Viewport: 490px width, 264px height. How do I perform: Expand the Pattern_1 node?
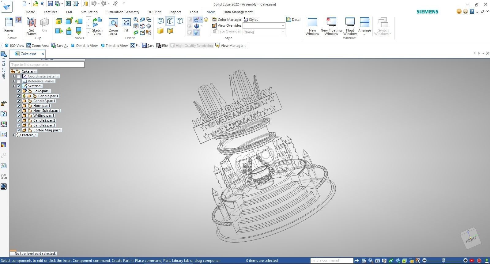pyautogui.click(x=13, y=135)
